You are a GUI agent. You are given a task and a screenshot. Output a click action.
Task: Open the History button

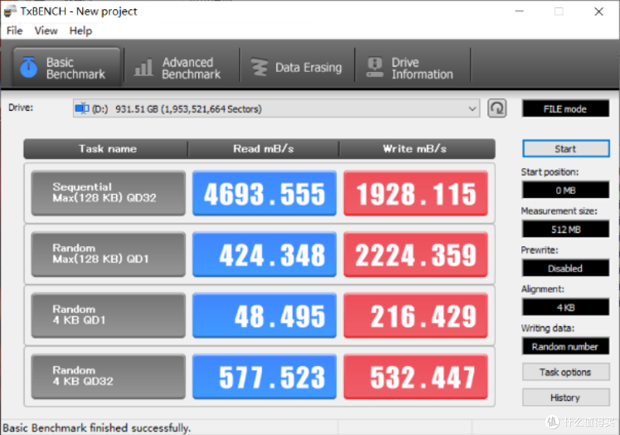(565, 398)
